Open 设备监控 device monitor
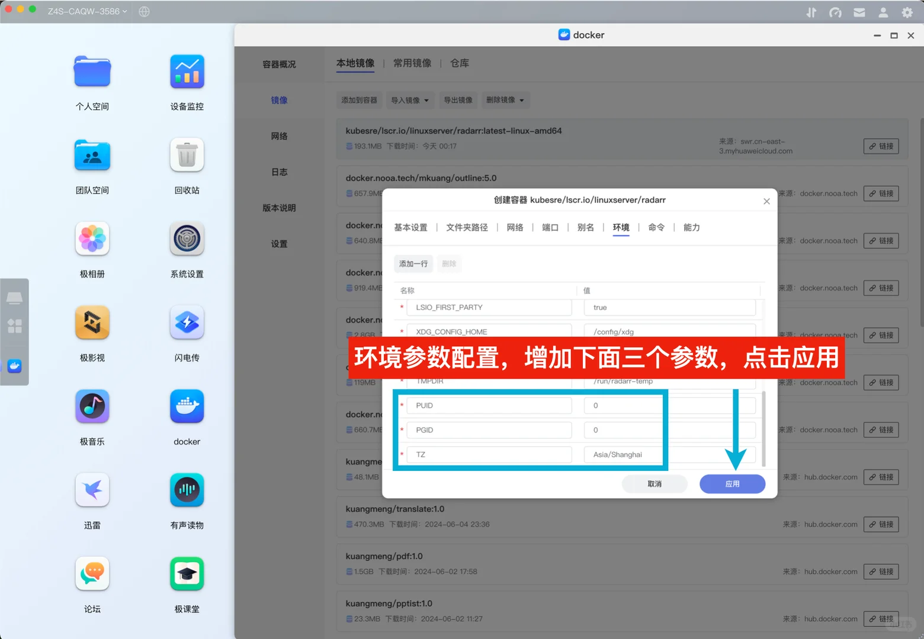 [187, 72]
